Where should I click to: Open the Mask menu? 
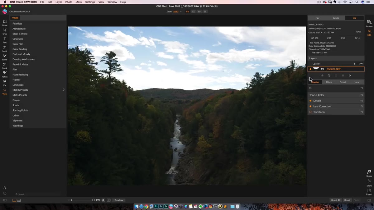pyautogui.click(x=79, y=2)
